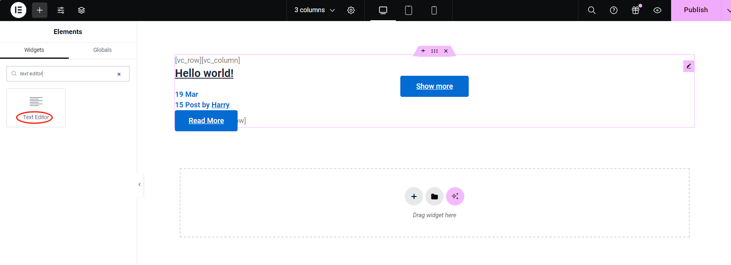
Task: Open the Hello world! post link
Action: coord(204,73)
